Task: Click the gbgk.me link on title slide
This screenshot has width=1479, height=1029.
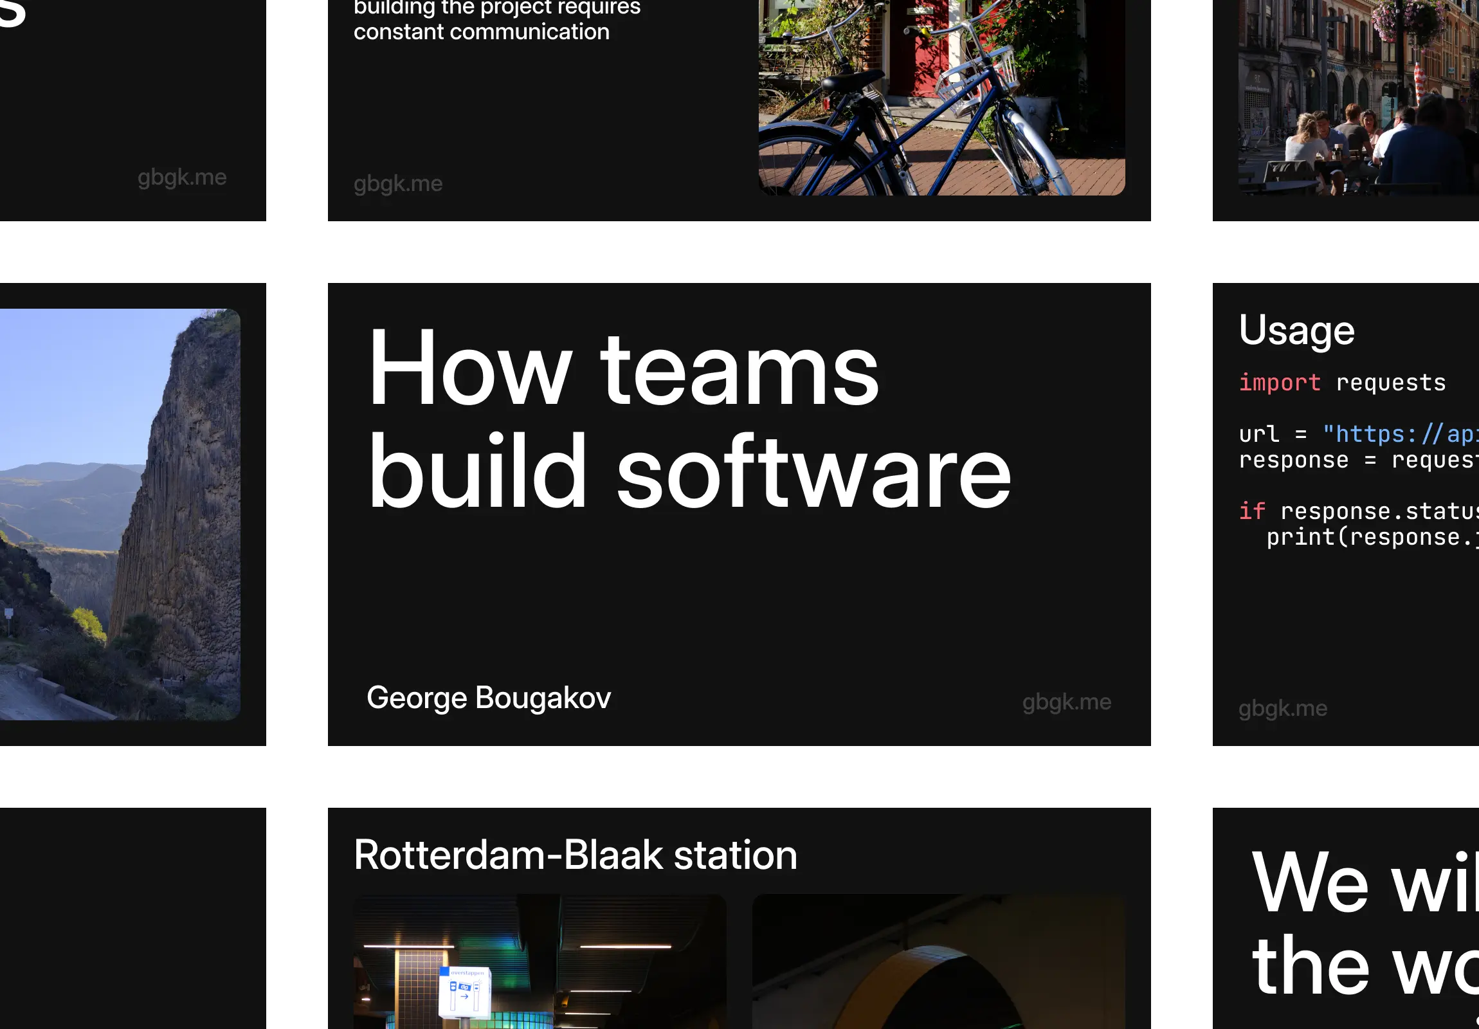Action: pos(1066,702)
